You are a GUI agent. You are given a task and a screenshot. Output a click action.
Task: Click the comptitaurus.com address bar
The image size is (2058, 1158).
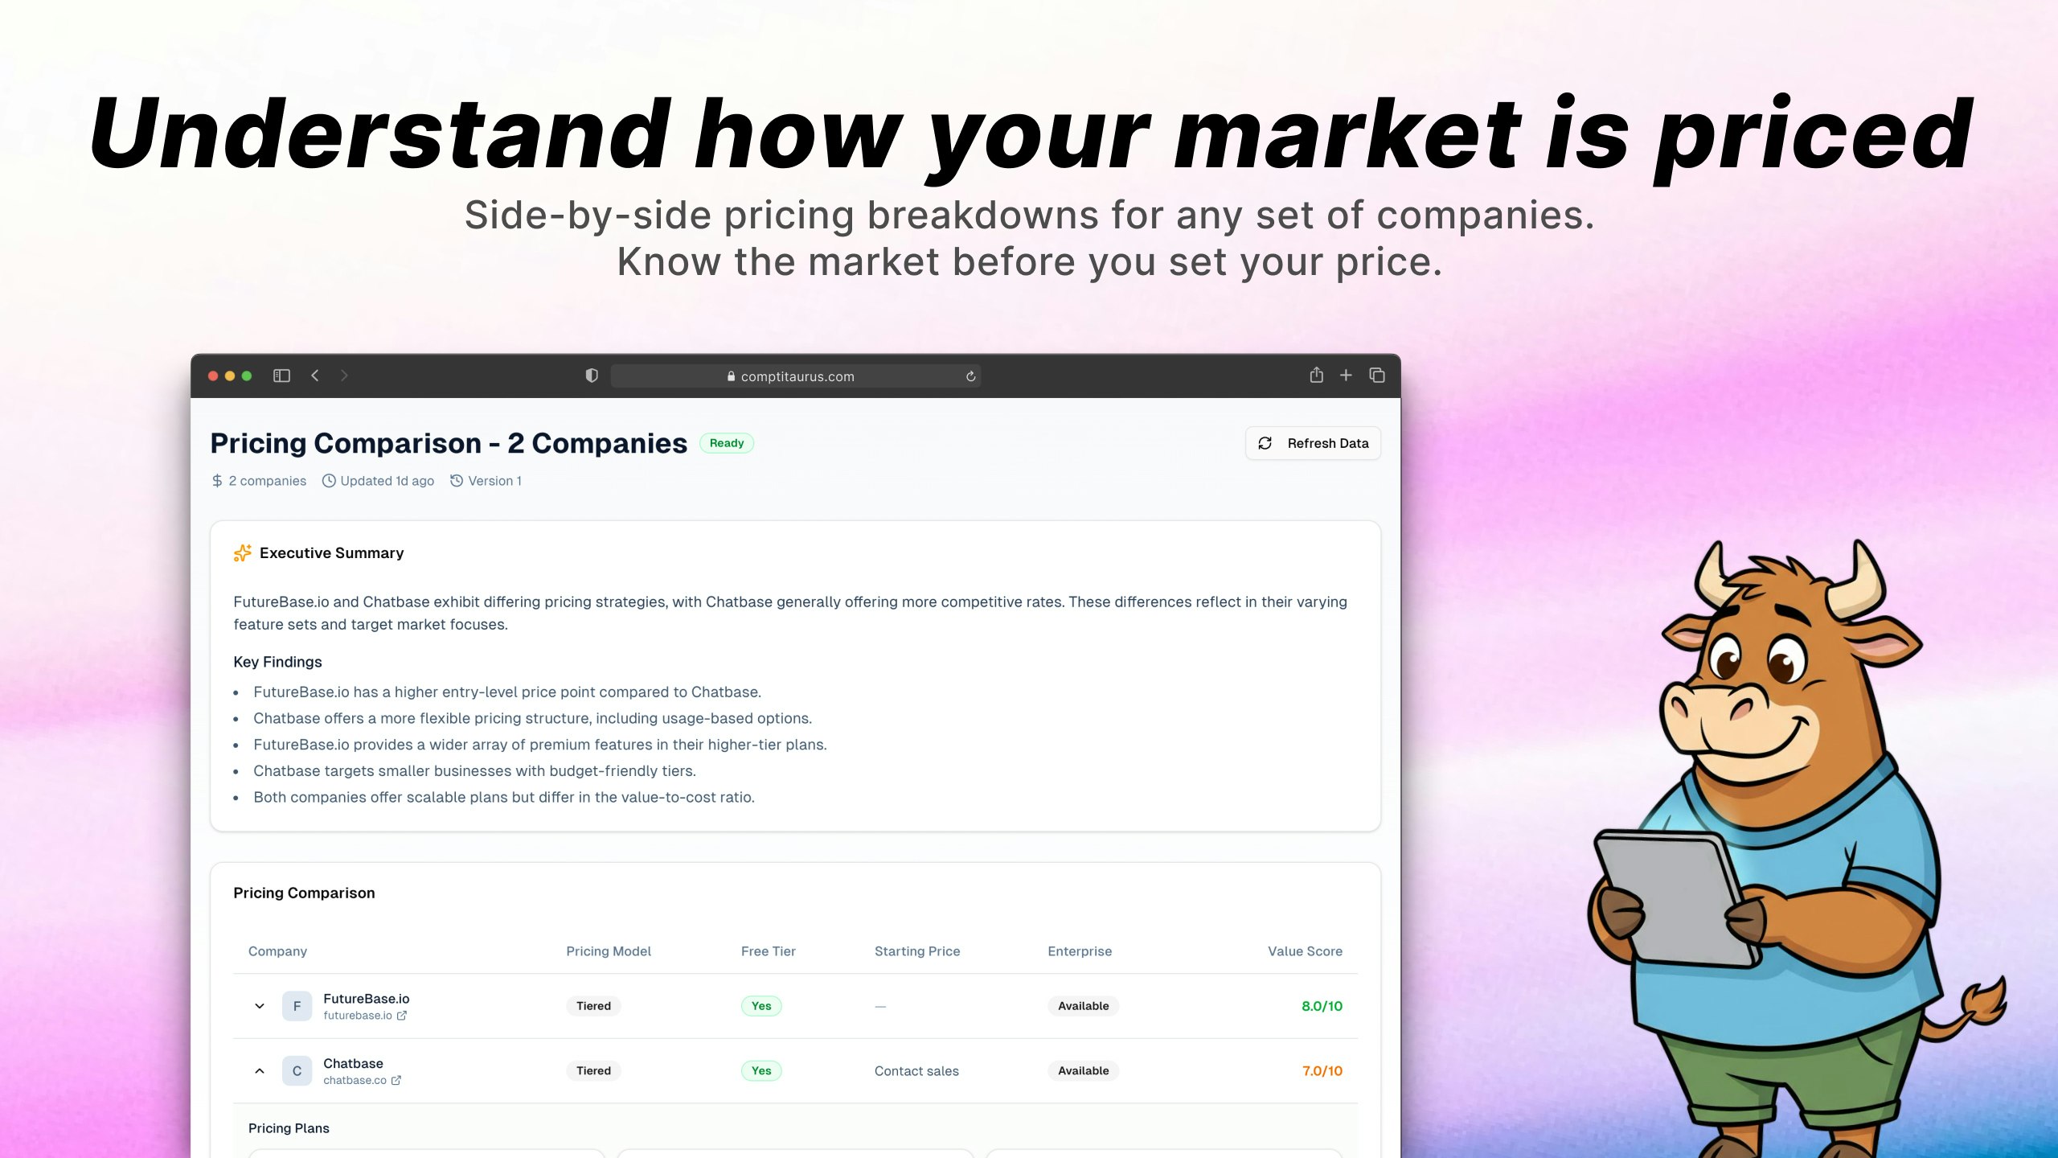click(x=797, y=376)
